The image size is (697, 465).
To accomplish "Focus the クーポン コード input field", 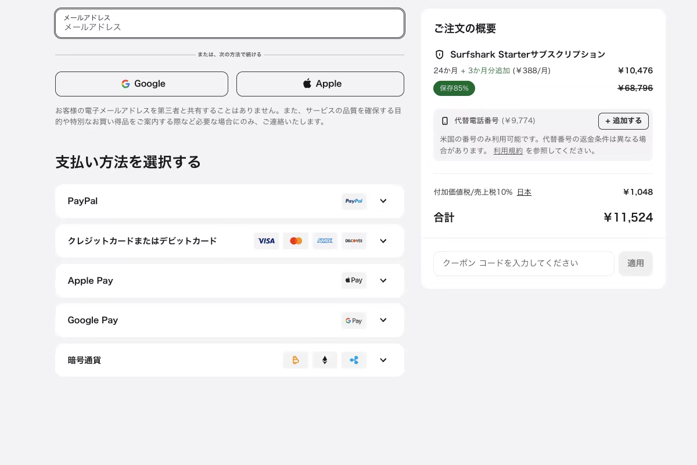I will pos(523,263).
